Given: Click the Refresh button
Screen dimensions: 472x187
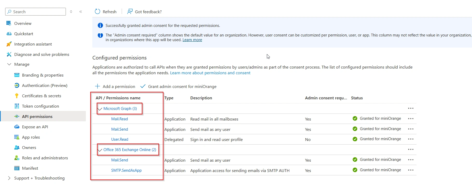Looking at the screenshot, I should [106, 12].
